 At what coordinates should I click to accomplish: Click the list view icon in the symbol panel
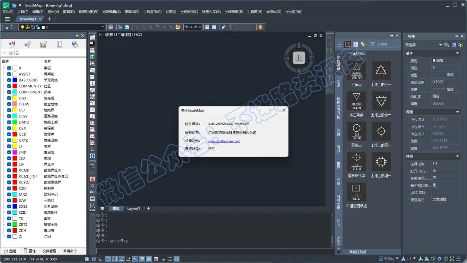[339, 44]
